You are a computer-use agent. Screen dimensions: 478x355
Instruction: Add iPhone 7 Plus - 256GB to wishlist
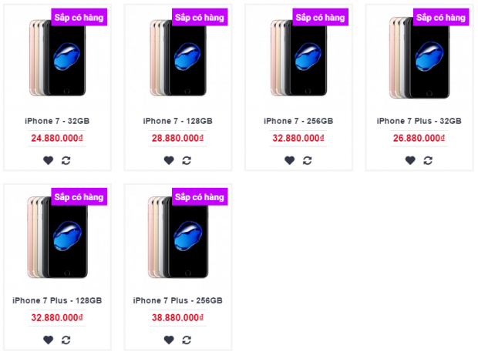coord(169,340)
